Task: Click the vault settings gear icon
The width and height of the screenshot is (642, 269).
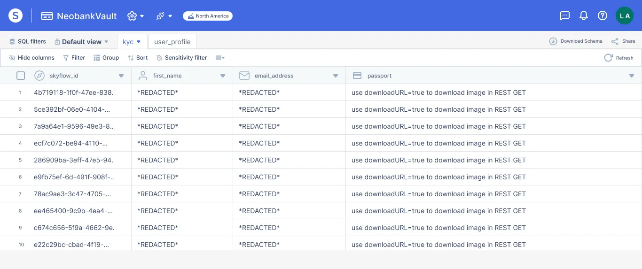Action: point(132,16)
